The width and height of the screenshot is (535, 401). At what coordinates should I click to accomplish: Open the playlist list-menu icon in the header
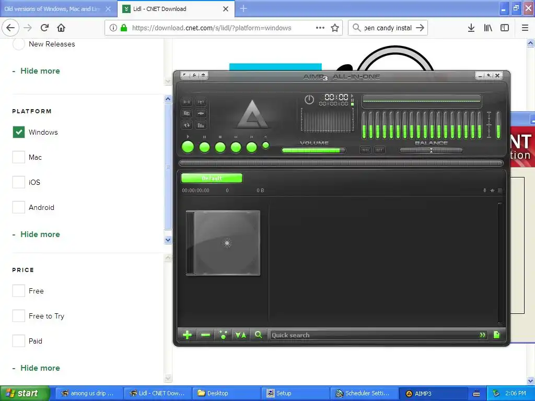coord(500,190)
